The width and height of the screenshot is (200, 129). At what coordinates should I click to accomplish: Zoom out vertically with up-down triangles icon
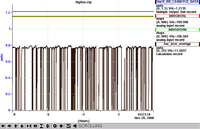[48, 126]
